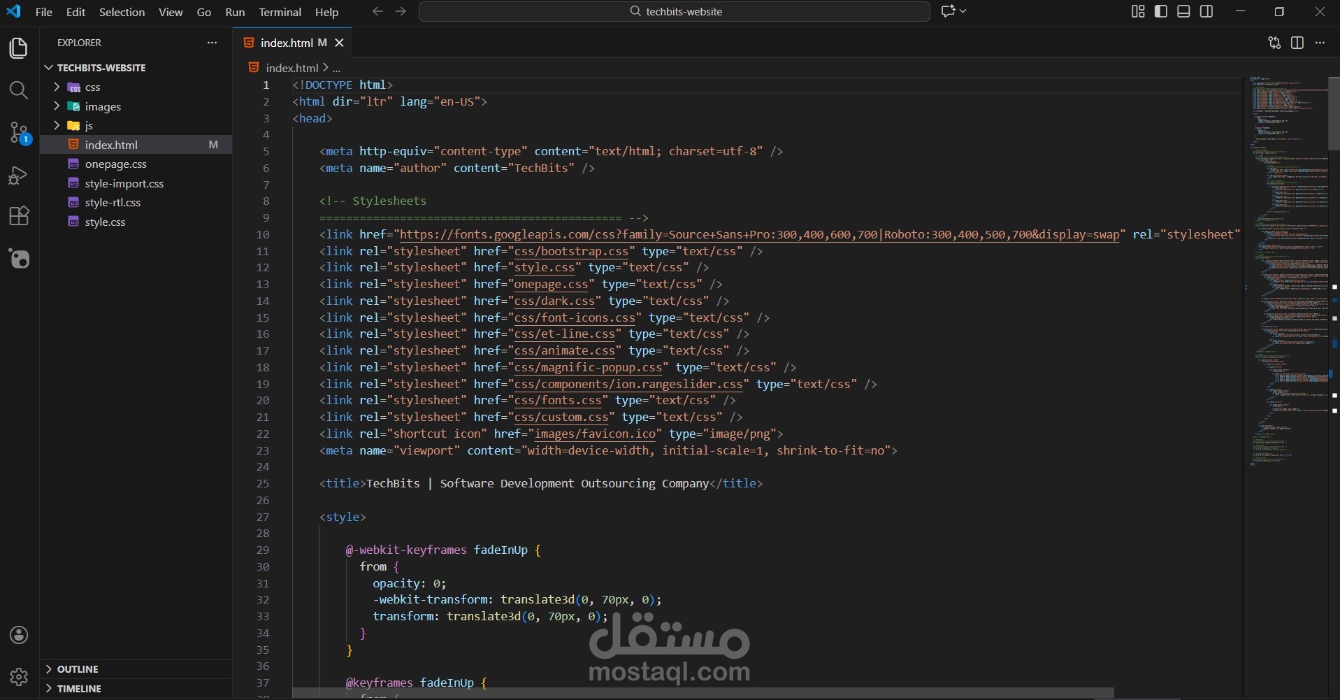The height and width of the screenshot is (700, 1340).
Task: Open the Run and Debug view
Action: point(19,175)
